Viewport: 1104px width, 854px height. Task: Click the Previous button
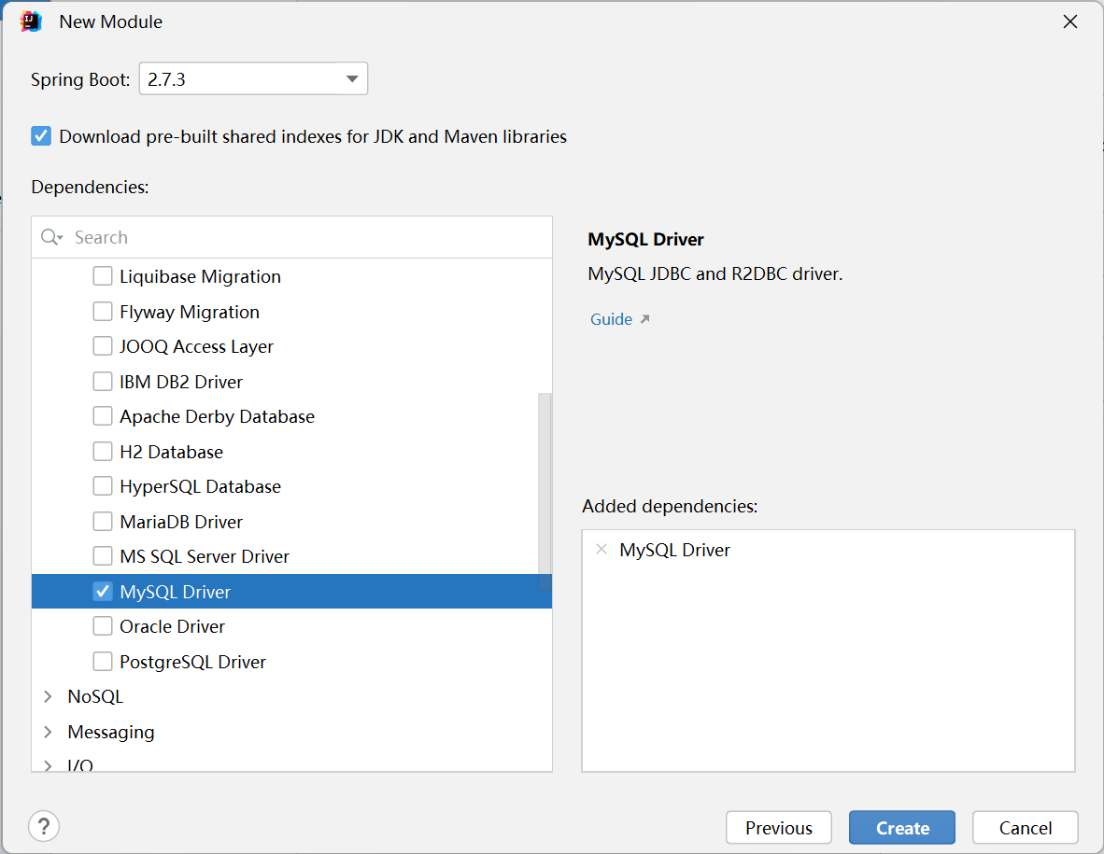click(x=779, y=827)
